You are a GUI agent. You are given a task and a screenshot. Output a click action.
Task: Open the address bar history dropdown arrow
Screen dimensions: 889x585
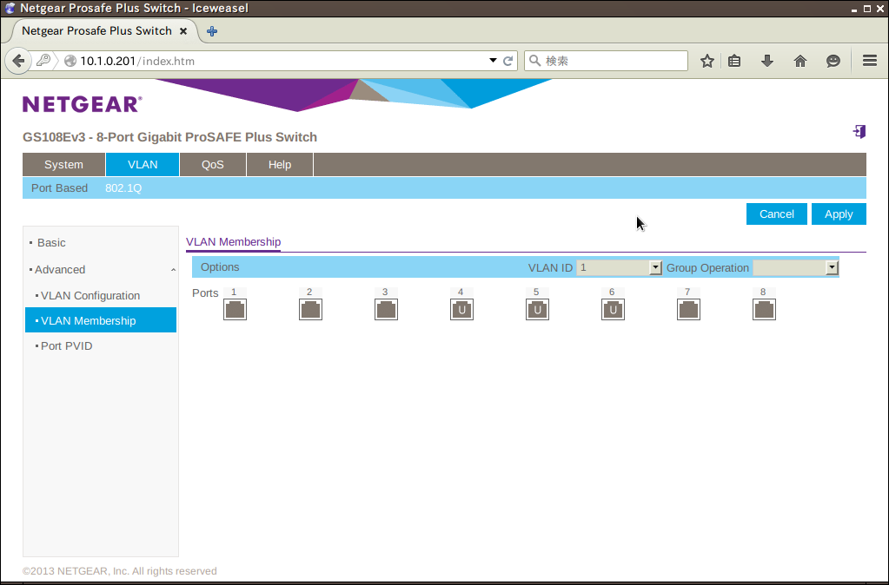coord(493,61)
